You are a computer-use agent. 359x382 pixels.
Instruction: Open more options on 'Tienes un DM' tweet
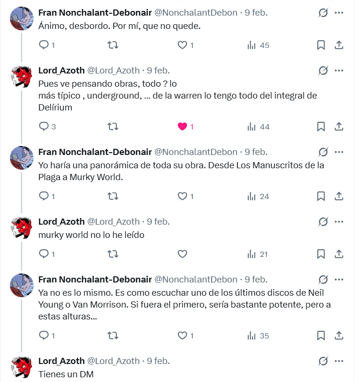(x=339, y=361)
